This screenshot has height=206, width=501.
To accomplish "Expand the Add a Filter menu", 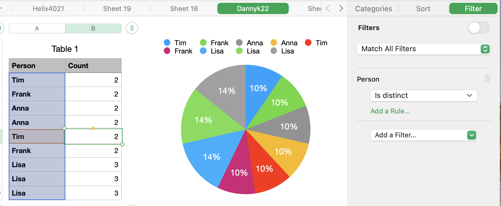I will tap(424, 135).
